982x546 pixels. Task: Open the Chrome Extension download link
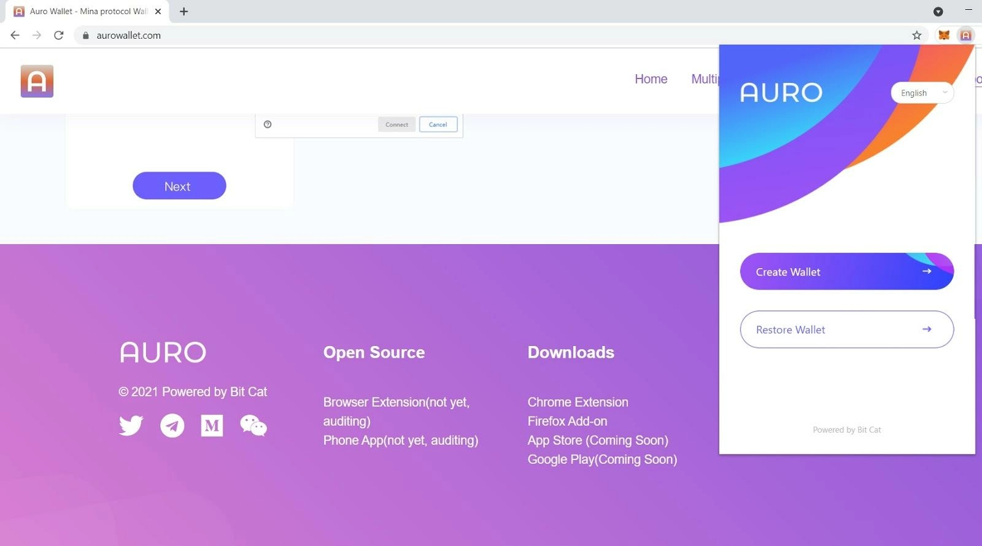pos(578,402)
